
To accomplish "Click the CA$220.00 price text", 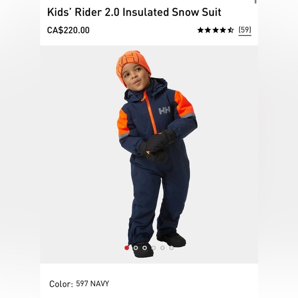I will [68, 30].
